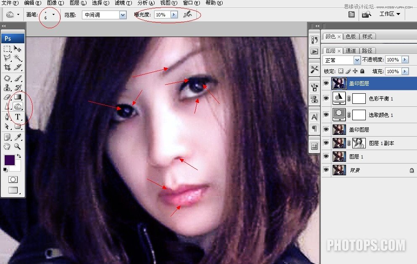417x264 pixels.
Task: Select the Crop tool
Action: tap(7, 67)
